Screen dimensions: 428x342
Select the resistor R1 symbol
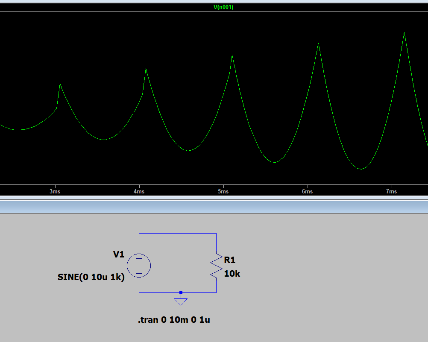point(216,266)
